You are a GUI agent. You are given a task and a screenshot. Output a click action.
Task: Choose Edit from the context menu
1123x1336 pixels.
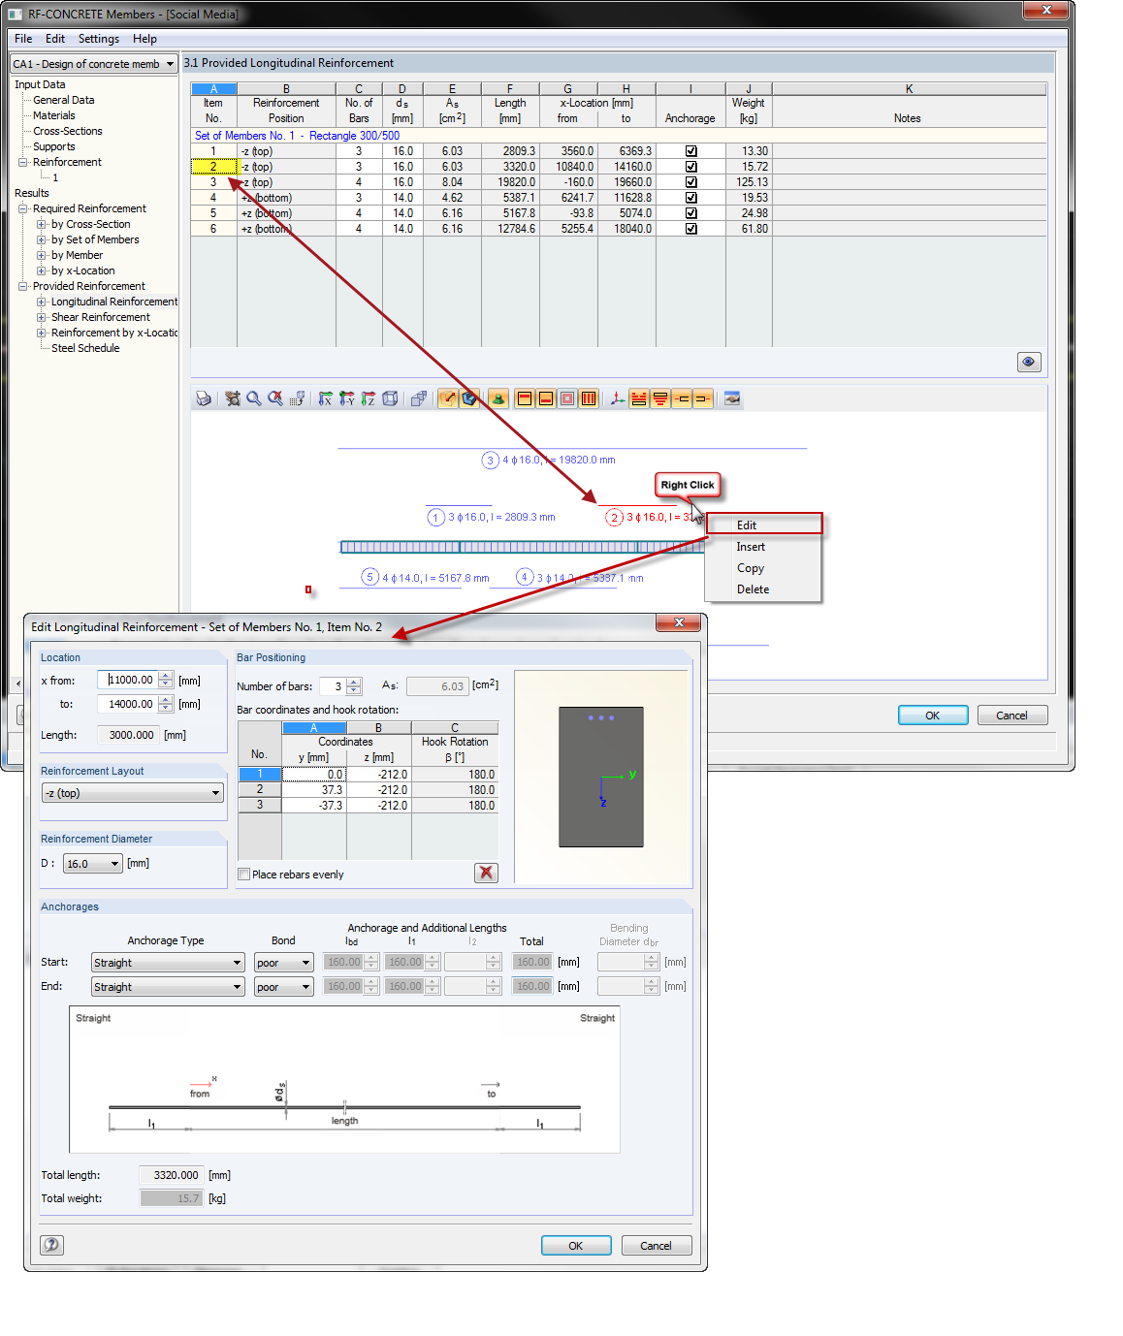[747, 524]
